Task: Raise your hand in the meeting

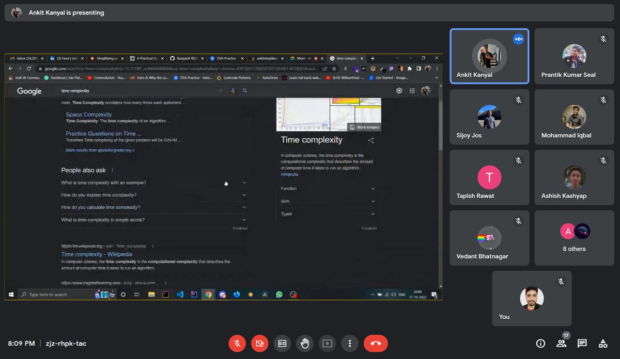Action: (x=305, y=343)
